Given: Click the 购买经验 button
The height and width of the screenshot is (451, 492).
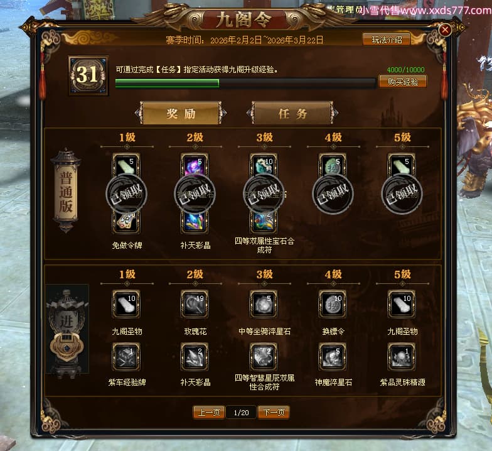Looking at the screenshot, I should [x=403, y=82].
